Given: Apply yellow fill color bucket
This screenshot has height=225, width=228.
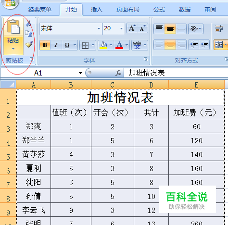Looking at the screenshot, I should point(103,45).
